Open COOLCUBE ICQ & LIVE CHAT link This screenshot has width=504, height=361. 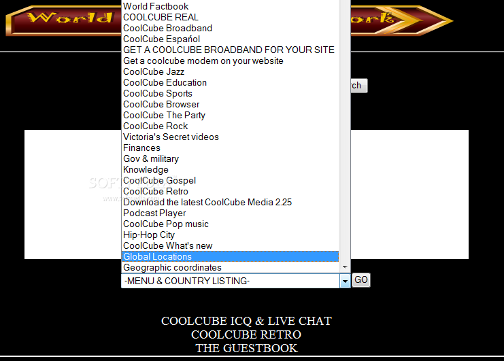pyautogui.click(x=246, y=321)
